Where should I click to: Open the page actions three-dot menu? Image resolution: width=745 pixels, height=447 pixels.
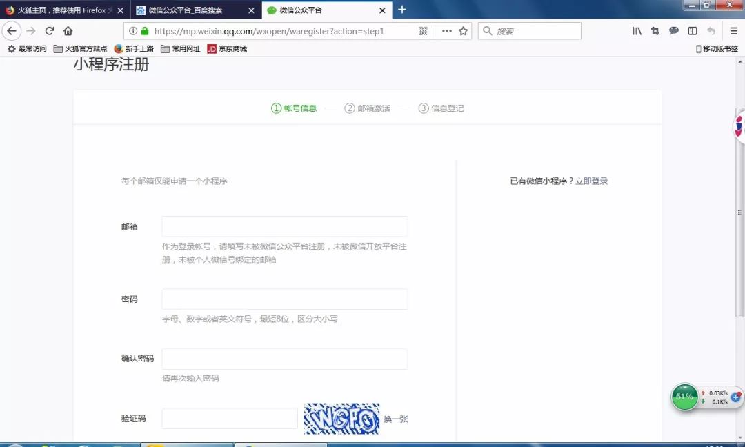(x=446, y=31)
